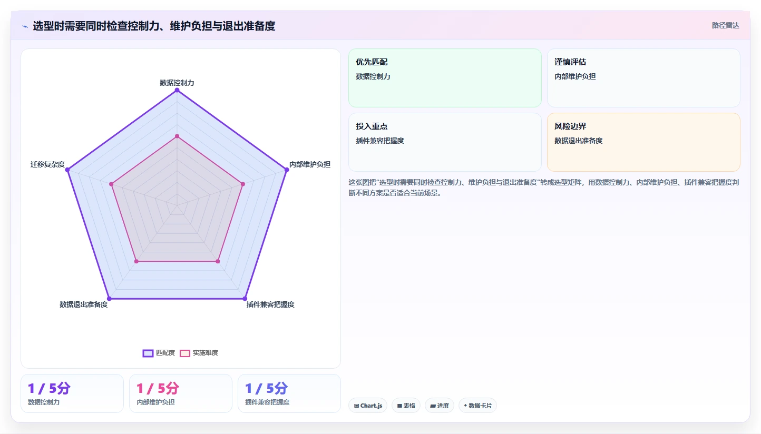Click the page title 选型时需要同时检查控制力

tap(154, 26)
